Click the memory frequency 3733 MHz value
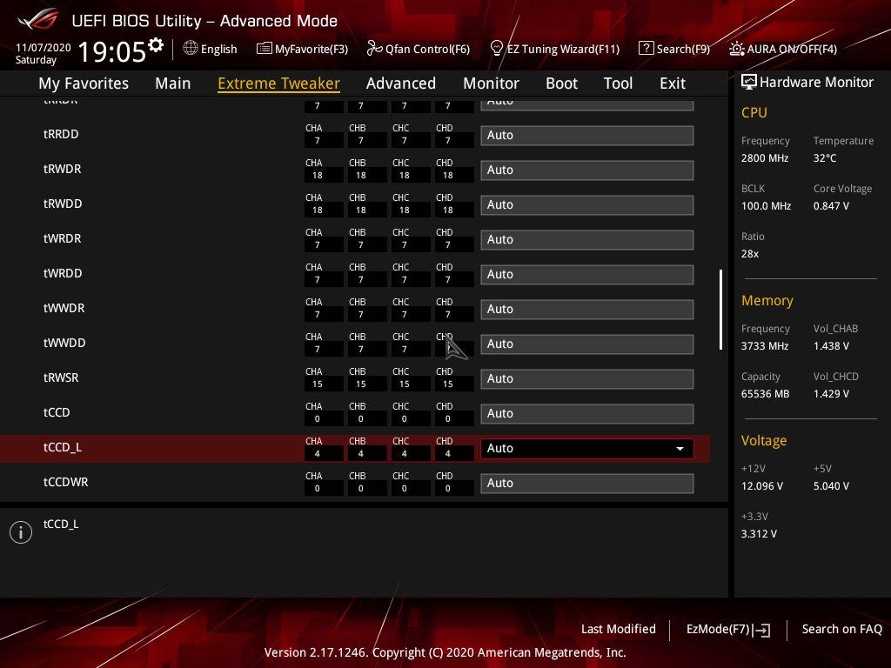 [x=764, y=346]
